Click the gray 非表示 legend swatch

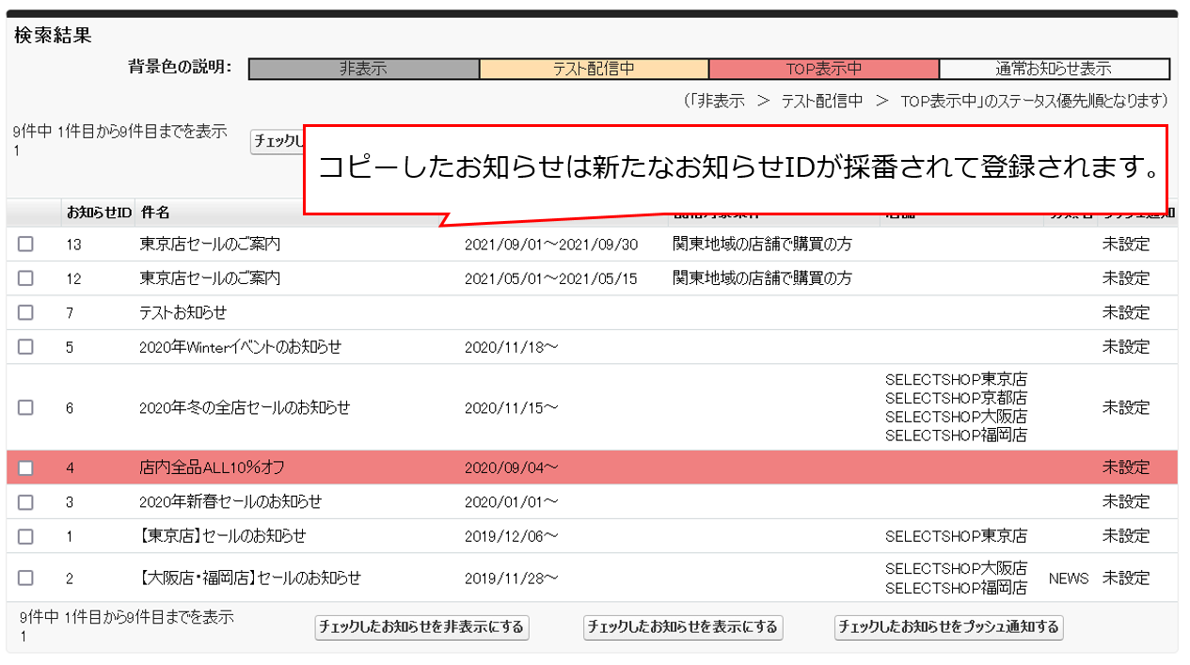click(364, 69)
